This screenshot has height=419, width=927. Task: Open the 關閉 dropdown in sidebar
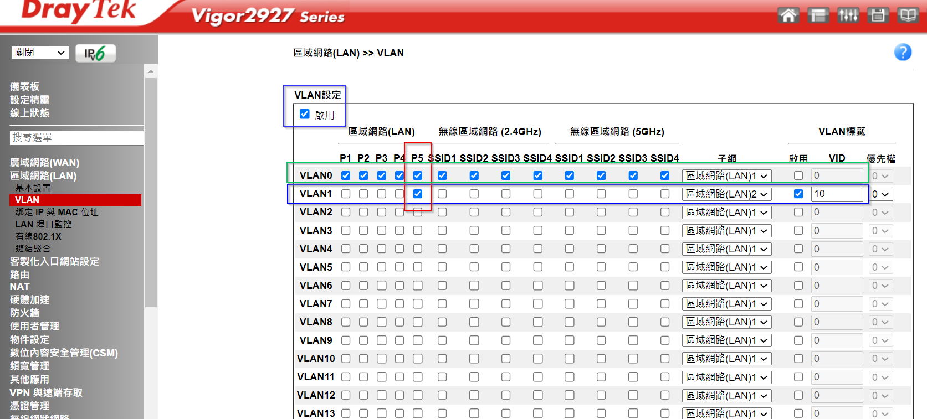40,53
